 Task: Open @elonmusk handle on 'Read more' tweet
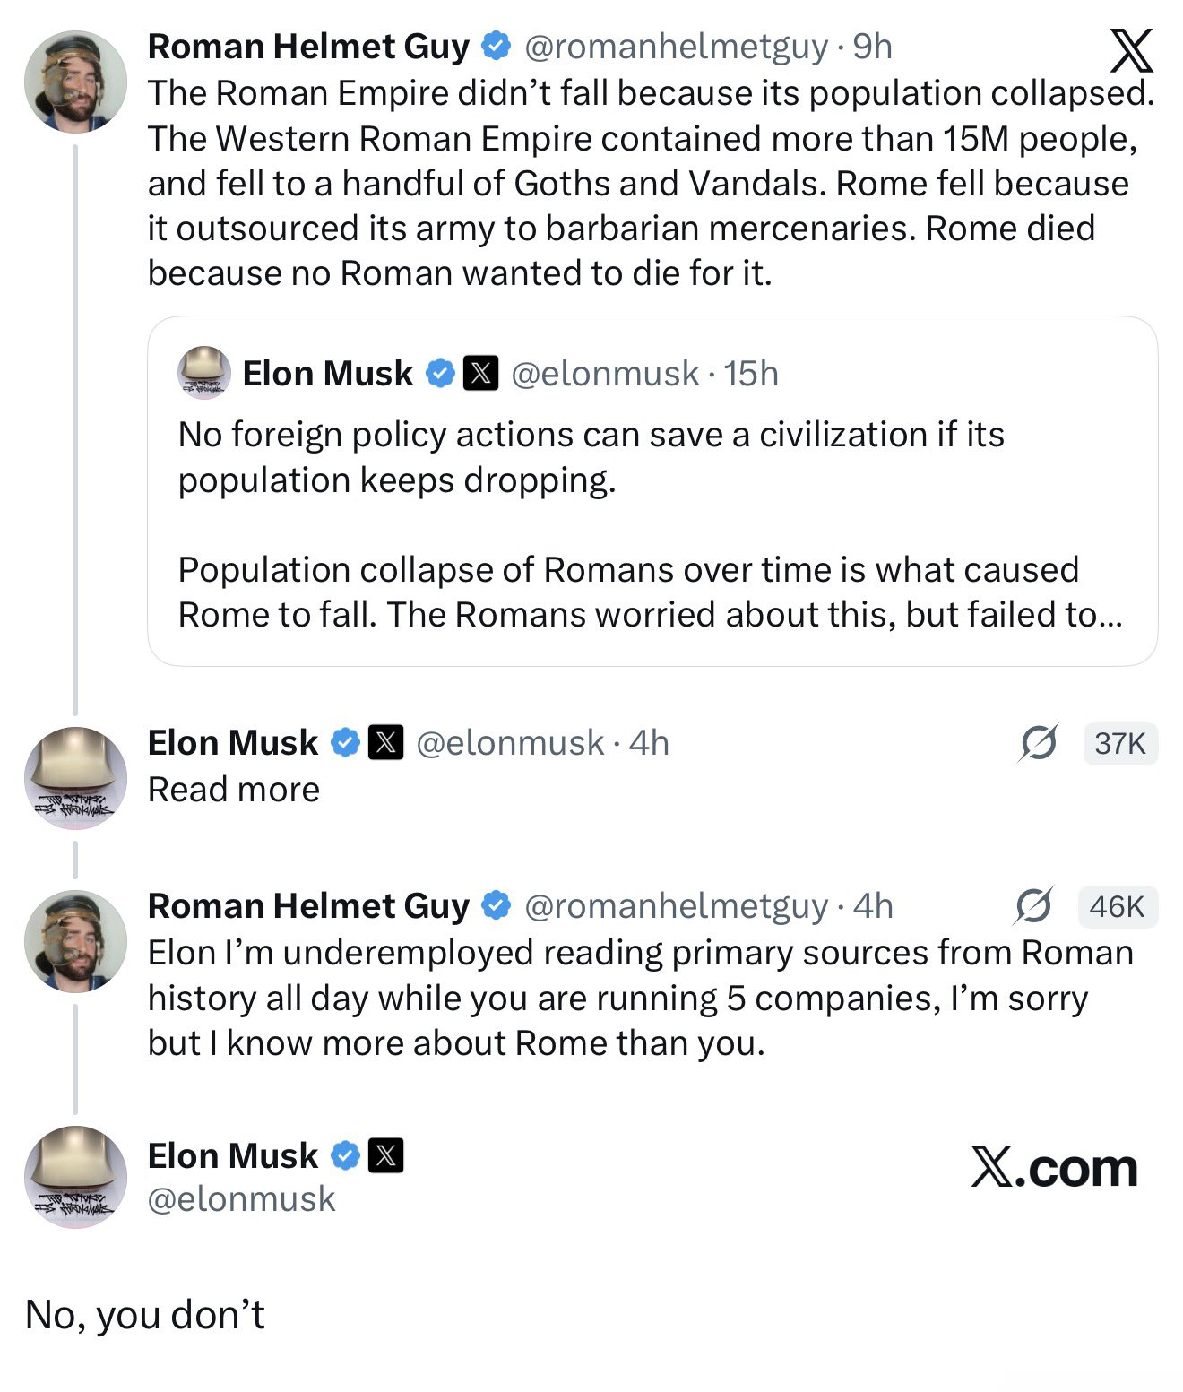point(510,743)
